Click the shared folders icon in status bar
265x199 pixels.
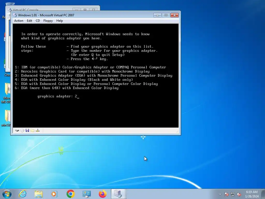coord(33,130)
